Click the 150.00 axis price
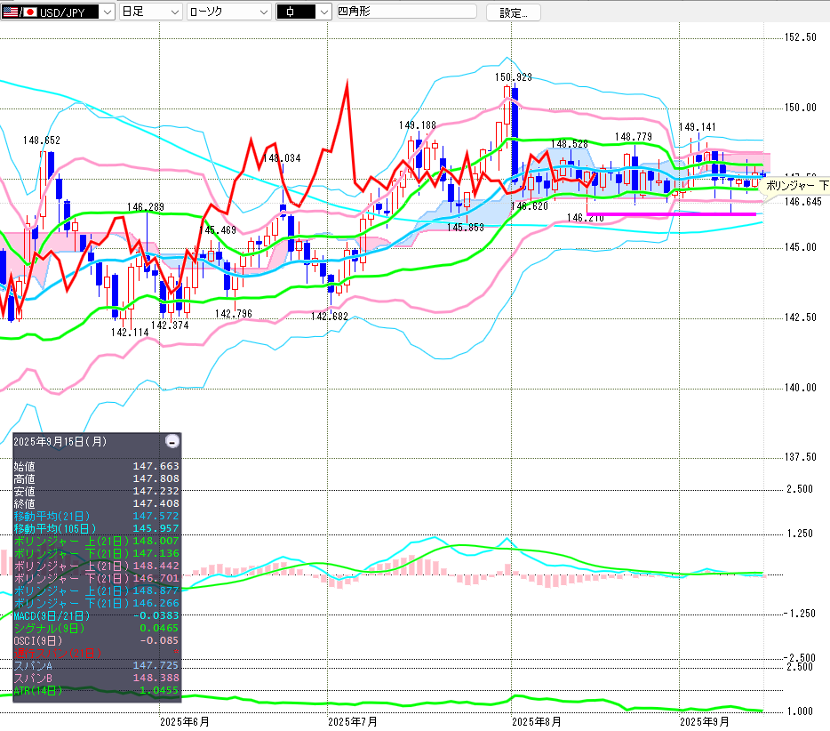 (x=801, y=108)
